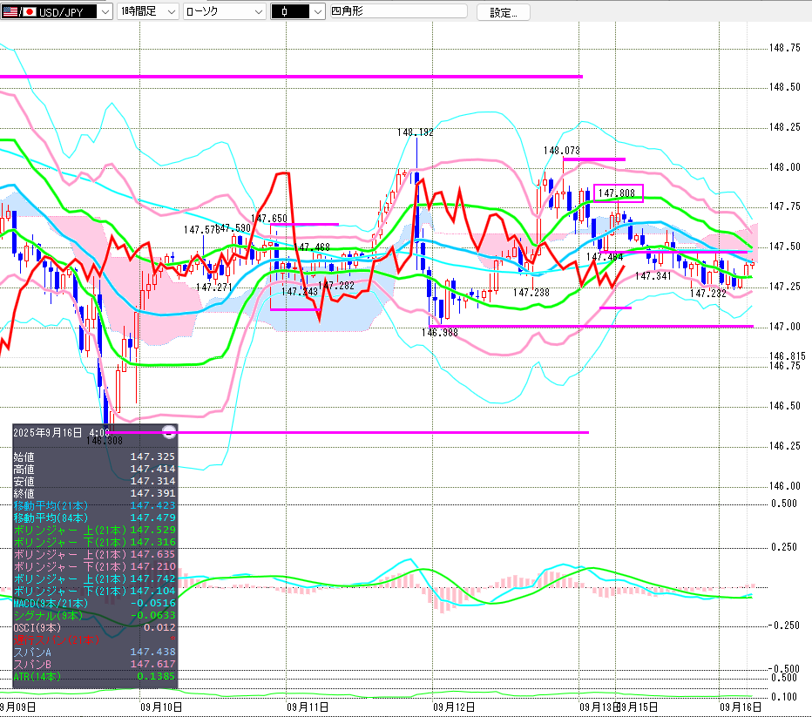
Task: Click the 147.341 price label
Action: (x=653, y=276)
